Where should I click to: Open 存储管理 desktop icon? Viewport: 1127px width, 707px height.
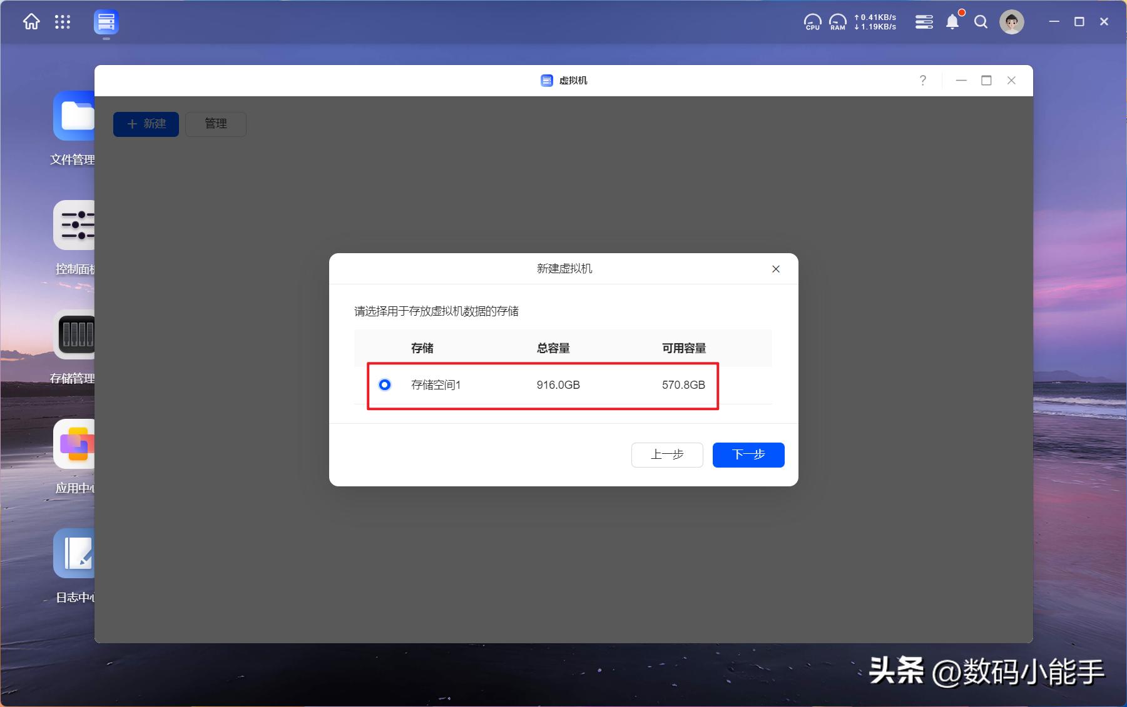click(x=74, y=335)
